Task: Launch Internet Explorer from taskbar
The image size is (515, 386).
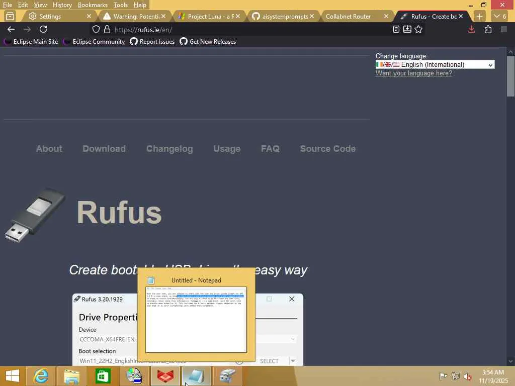Action: [x=40, y=376]
